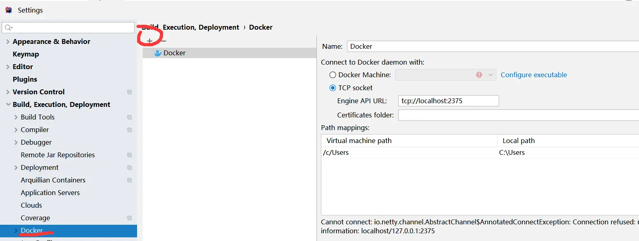Viewport: 639px width, 241px height.
Task: Collapse Build, Execution, Deployment arrow
Action: click(x=8, y=104)
